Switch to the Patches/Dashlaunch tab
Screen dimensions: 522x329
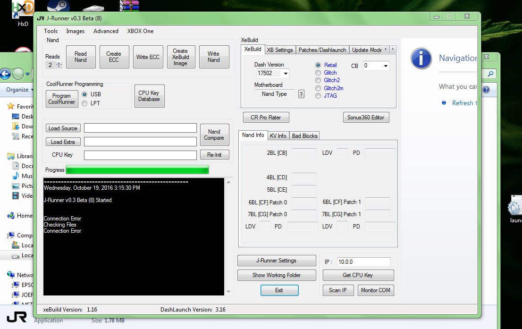(322, 50)
